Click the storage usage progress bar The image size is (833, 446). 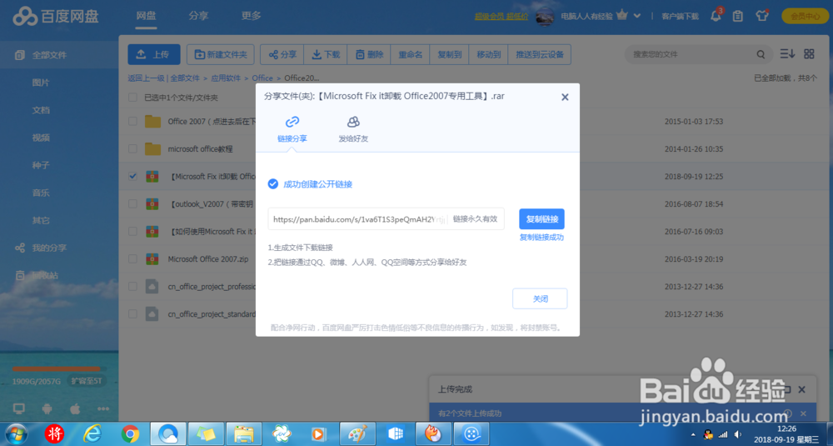point(59,369)
